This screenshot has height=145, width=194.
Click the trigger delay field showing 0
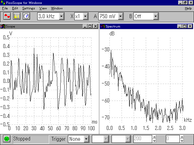pos(172,139)
